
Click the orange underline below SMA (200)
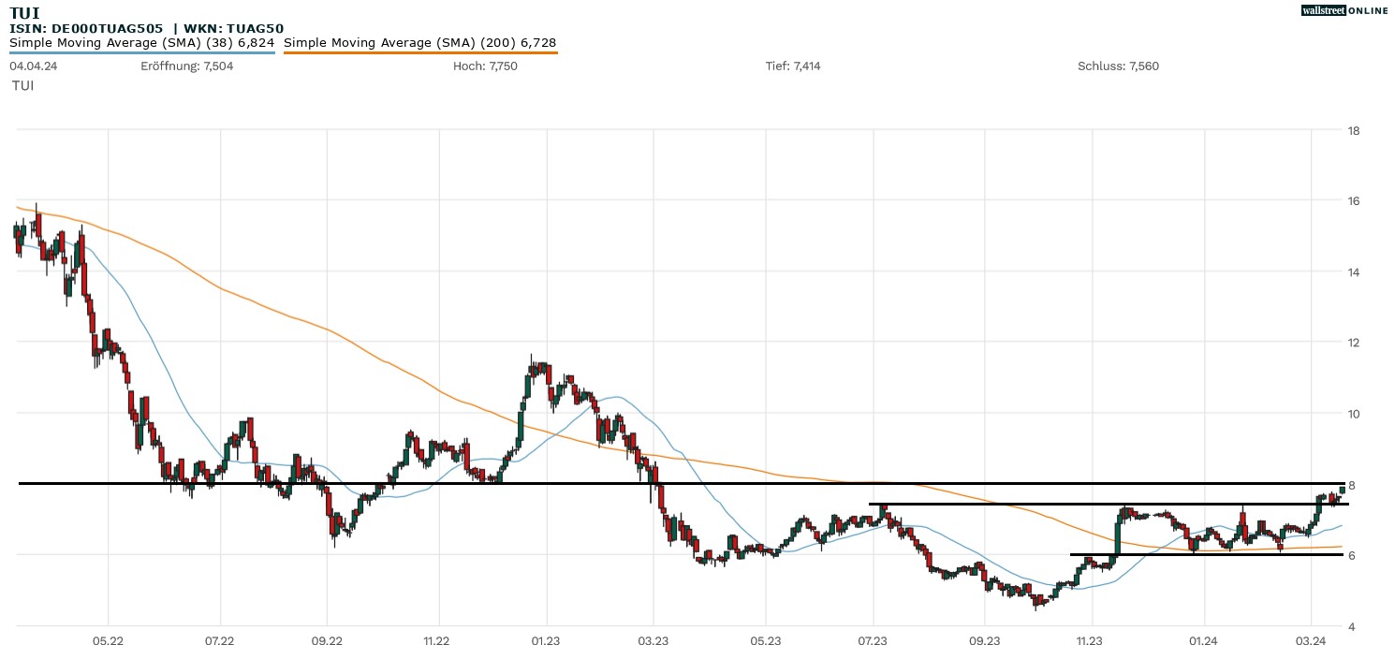(x=419, y=52)
